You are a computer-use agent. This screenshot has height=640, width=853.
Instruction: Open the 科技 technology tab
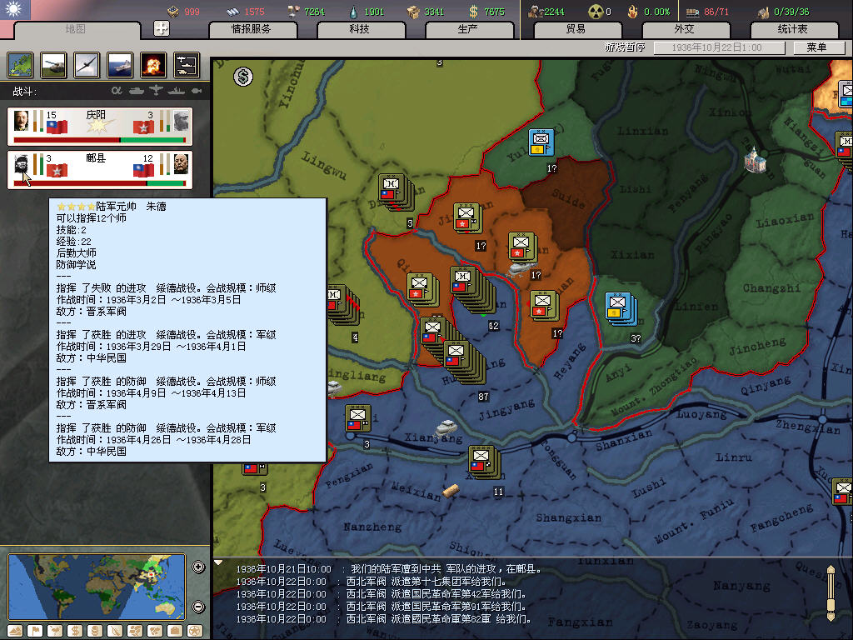click(359, 29)
